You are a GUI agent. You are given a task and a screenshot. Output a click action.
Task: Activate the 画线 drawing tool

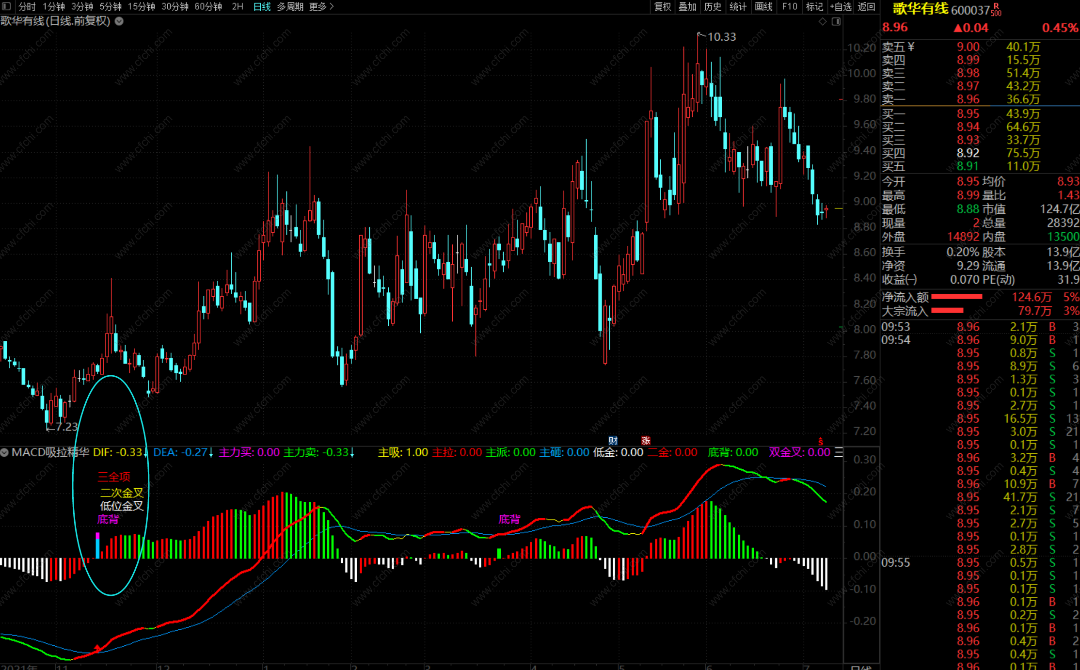(x=763, y=6)
